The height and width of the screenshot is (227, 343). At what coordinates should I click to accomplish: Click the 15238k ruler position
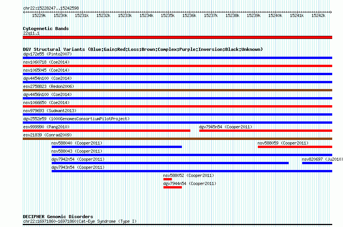coord(232,15)
